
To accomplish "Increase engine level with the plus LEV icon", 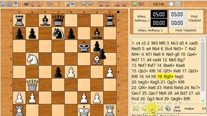I will pos(32,4).
